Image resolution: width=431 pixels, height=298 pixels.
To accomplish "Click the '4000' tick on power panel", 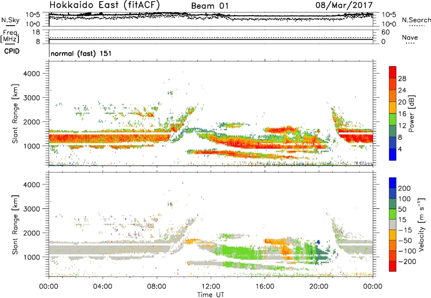I will click(32, 74).
